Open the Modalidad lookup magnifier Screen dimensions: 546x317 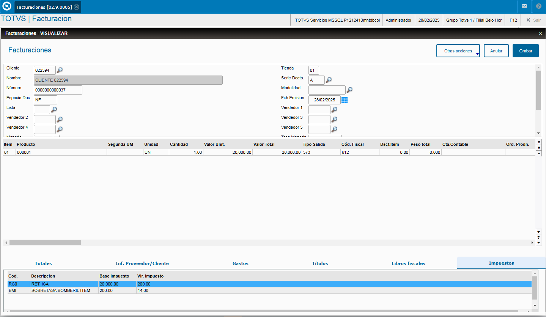pyautogui.click(x=350, y=90)
